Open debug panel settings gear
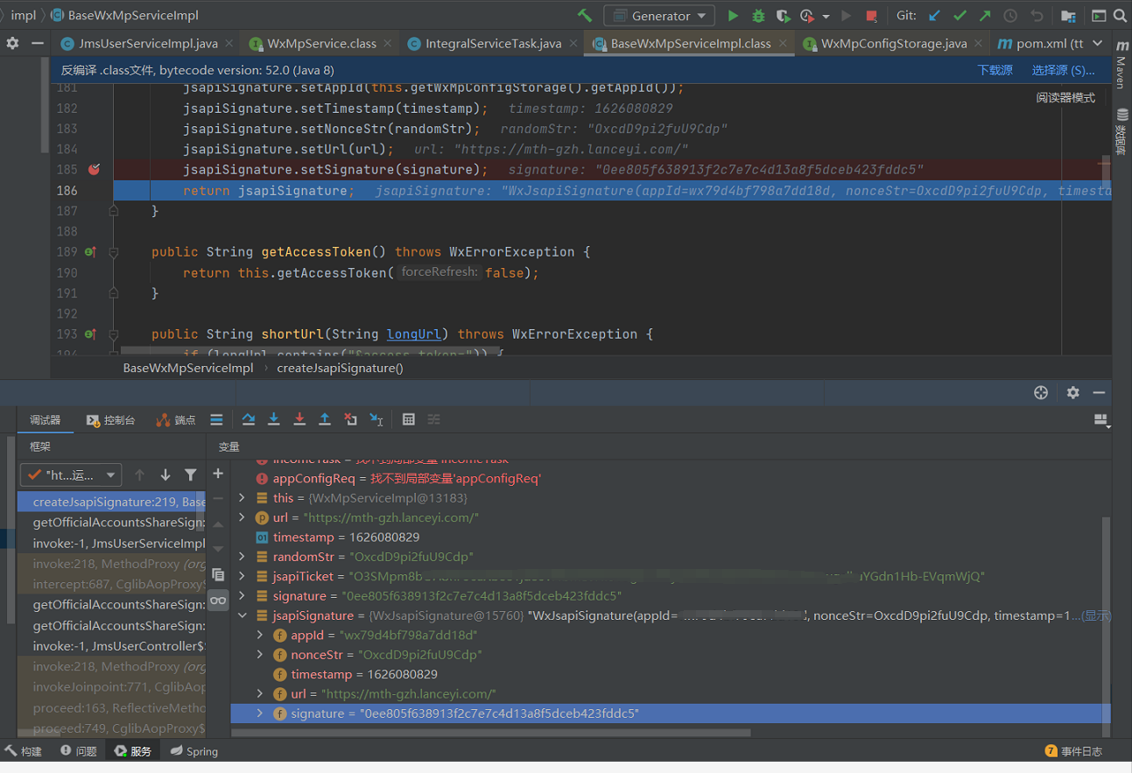The height and width of the screenshot is (773, 1132). tap(1073, 393)
